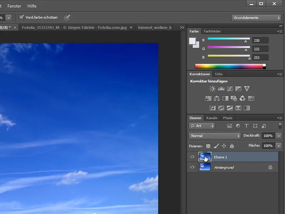Image resolution: width=285 pixels, height=214 pixels.
Task: Switch to the Farbfelder tab
Action: [212, 31]
